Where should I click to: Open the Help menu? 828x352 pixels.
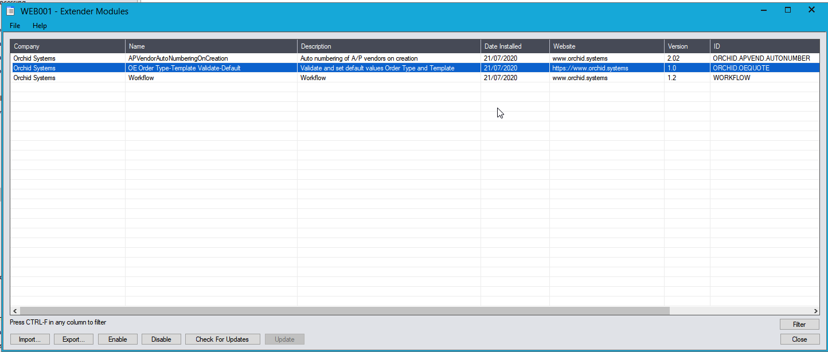pyautogui.click(x=40, y=26)
